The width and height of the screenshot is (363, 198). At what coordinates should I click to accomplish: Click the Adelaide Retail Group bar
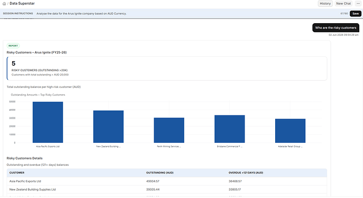(x=290, y=131)
